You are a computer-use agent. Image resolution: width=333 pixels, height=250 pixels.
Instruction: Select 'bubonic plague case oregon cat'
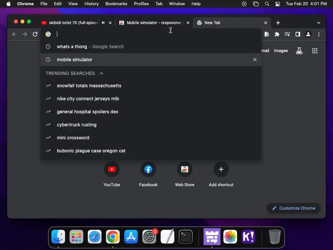pos(151,151)
